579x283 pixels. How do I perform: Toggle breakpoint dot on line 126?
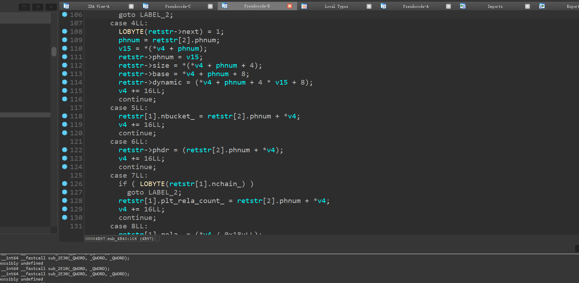pos(65,184)
